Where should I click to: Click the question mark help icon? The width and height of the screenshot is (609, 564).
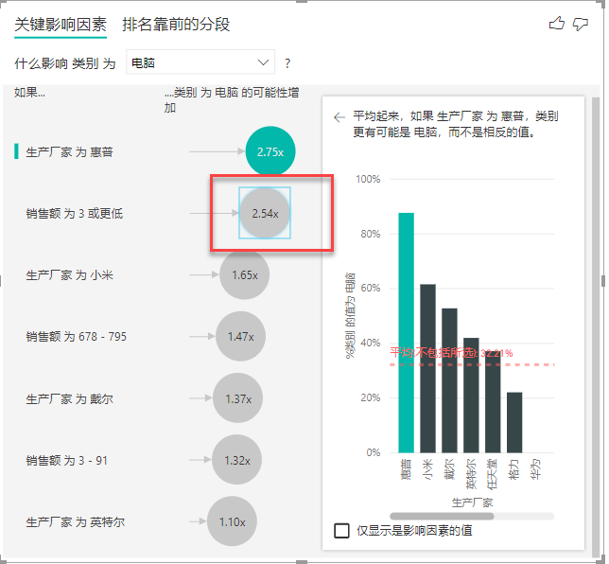click(x=287, y=63)
